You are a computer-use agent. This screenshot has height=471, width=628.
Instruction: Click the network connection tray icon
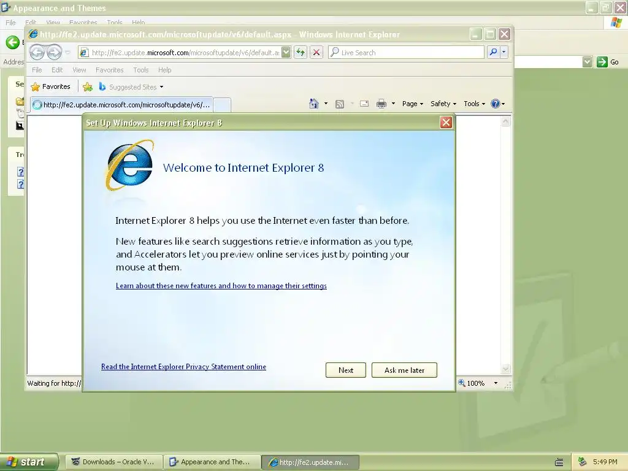tap(583, 462)
